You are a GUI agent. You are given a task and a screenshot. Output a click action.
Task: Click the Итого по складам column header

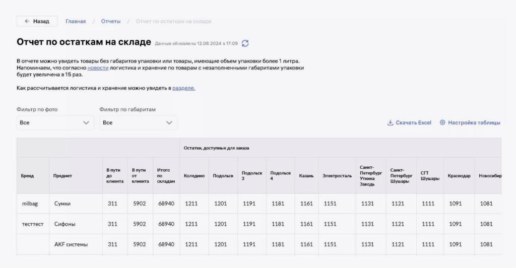coord(166,176)
